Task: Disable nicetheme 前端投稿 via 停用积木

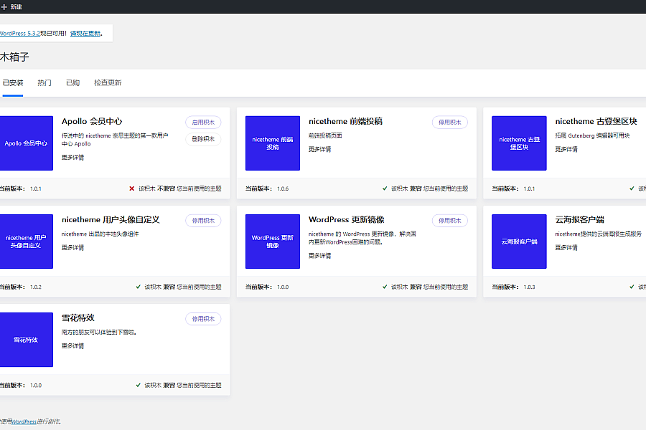Action: point(450,123)
